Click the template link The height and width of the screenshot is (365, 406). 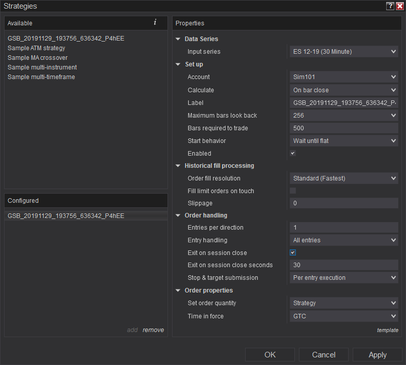(387, 330)
